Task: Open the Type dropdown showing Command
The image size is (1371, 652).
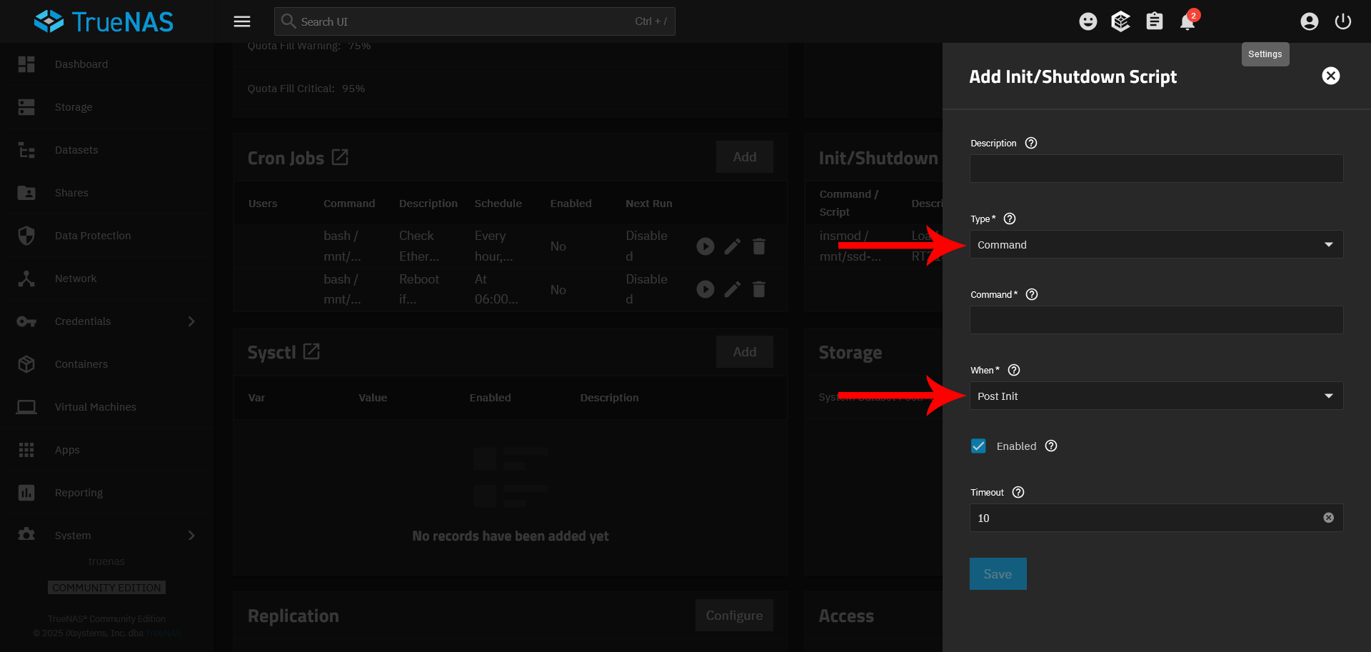Action: pyautogui.click(x=1157, y=244)
